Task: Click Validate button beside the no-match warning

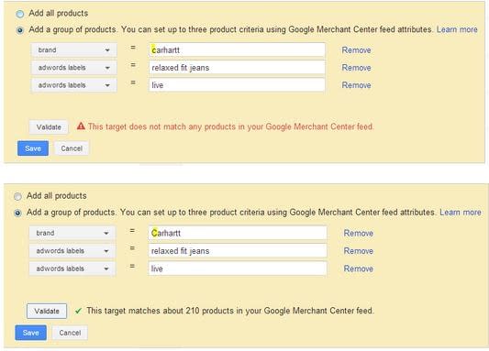Action: pyautogui.click(x=49, y=127)
